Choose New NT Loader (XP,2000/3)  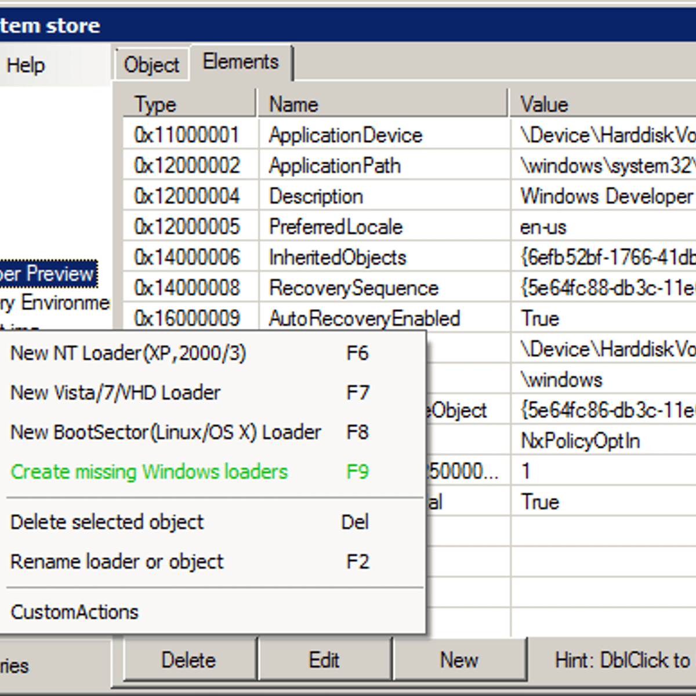click(129, 353)
